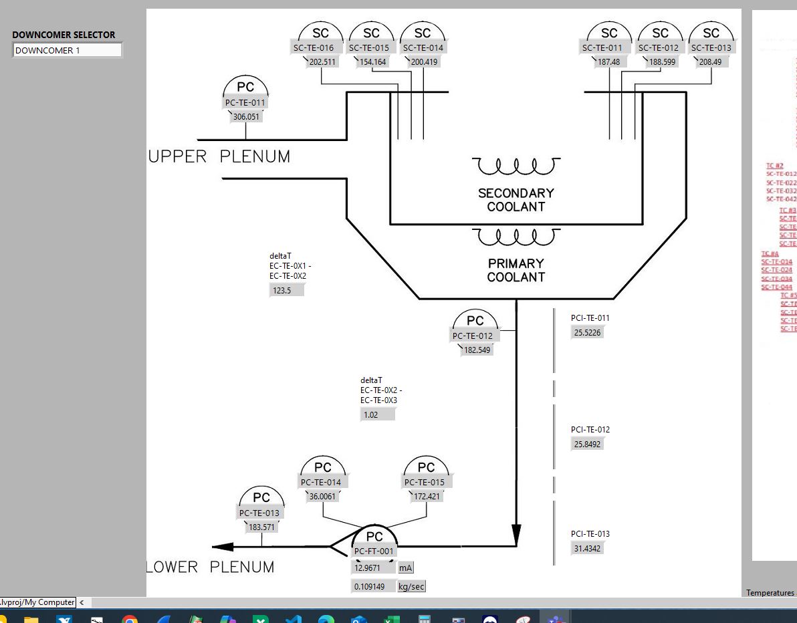Click the PCI-TE-011 value field
Image resolution: width=797 pixels, height=623 pixels.
coord(588,333)
